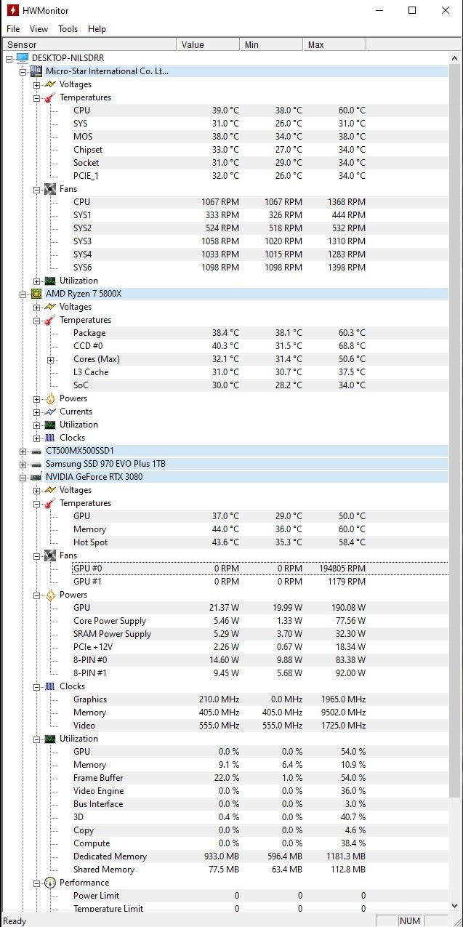Select the motherboard MOS temperature row
Viewport: 463px width, 927px height.
260,137
